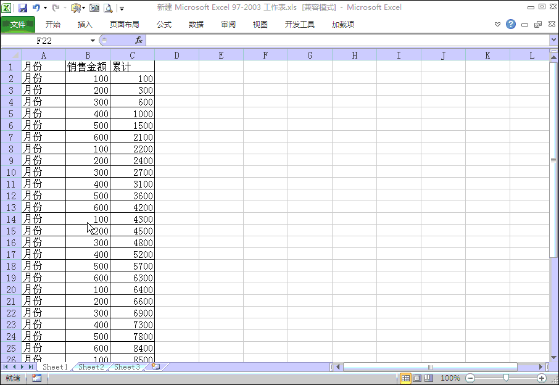Viewport: 559px width, 385px height.
Task: Switch to Page Break Preview icon
Action: tap(429, 378)
